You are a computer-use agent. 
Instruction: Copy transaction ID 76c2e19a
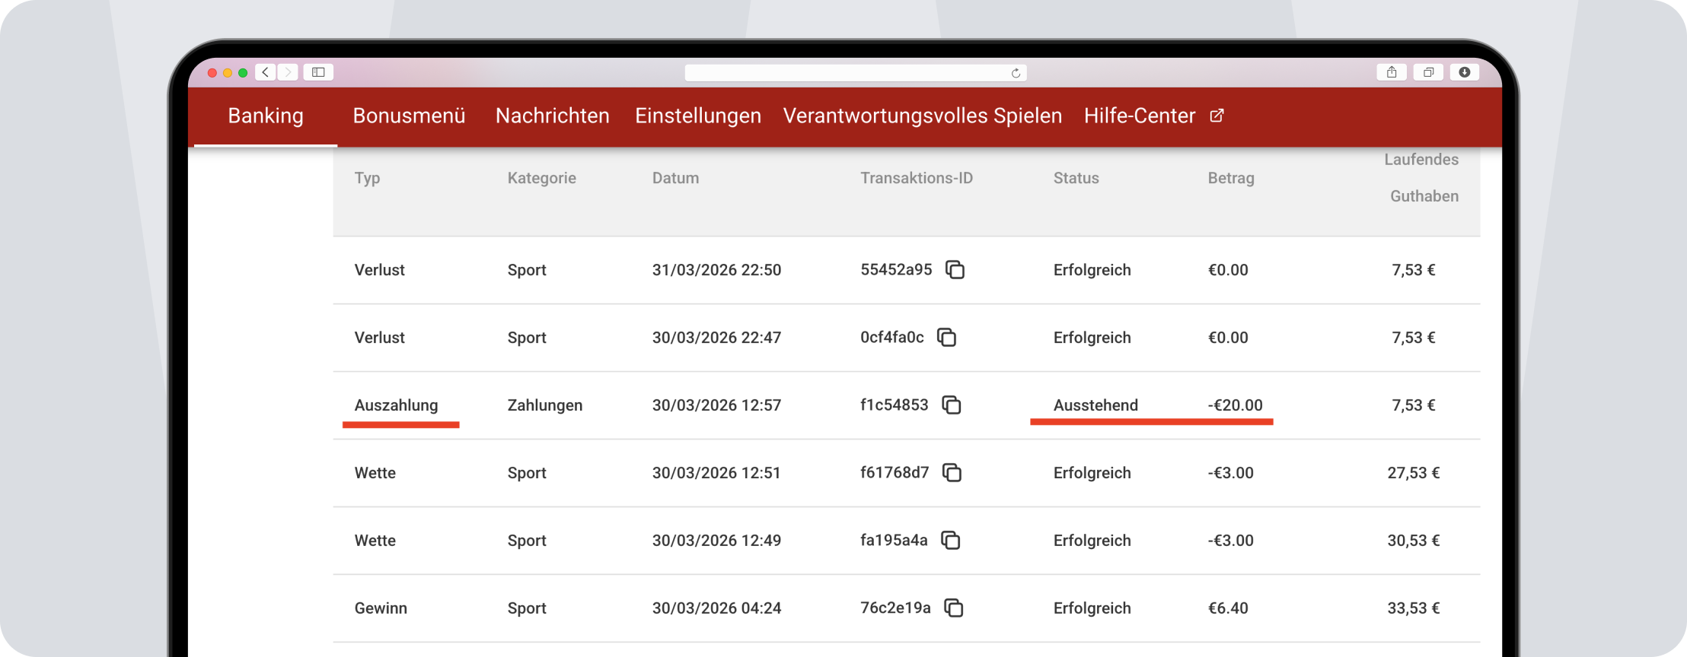pyautogui.click(x=953, y=608)
